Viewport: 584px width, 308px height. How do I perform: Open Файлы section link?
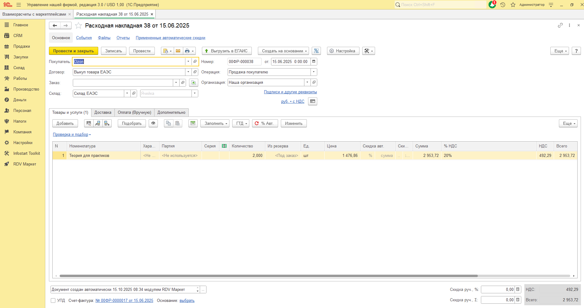[x=104, y=38]
